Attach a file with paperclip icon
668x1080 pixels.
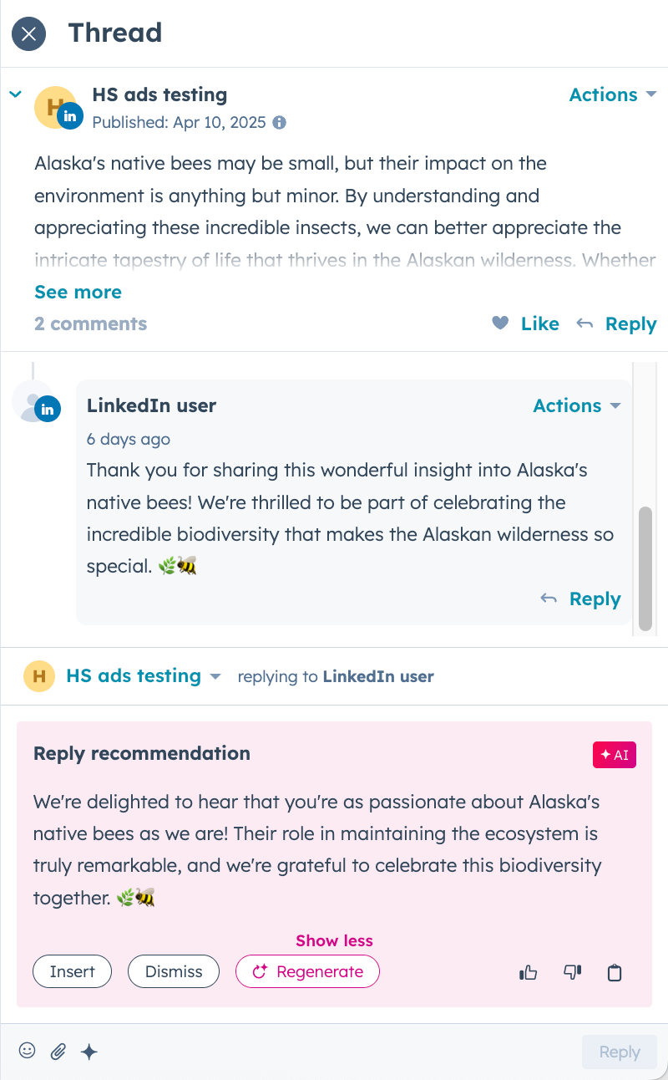click(x=58, y=1052)
